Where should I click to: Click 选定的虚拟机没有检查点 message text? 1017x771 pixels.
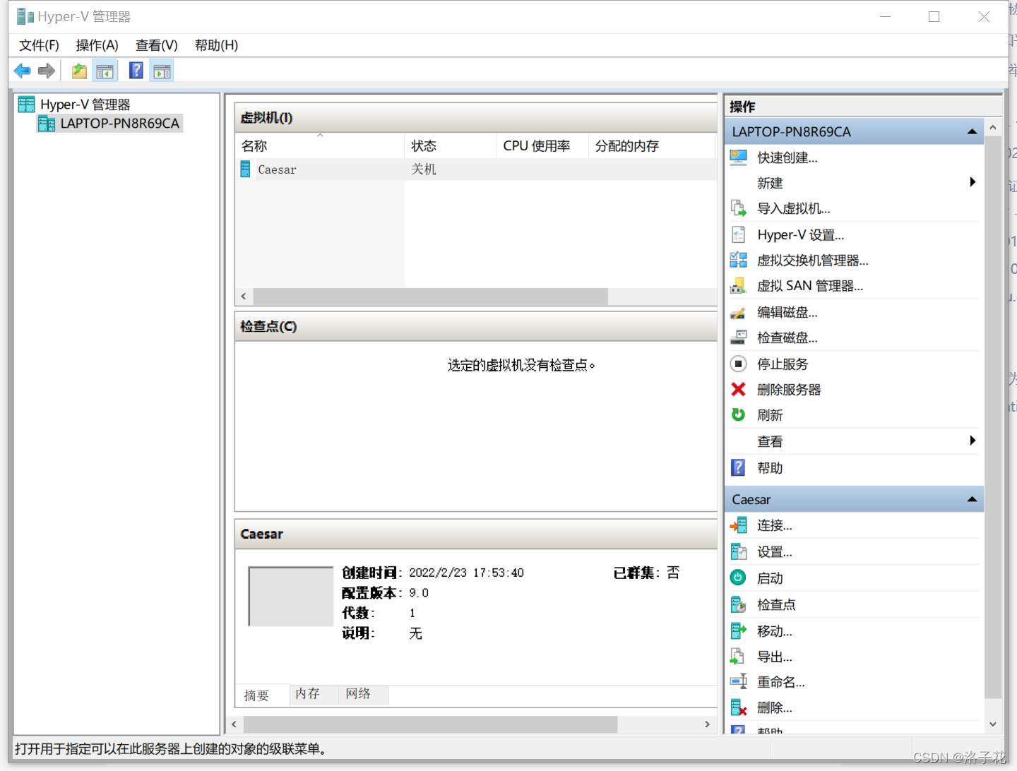click(x=521, y=365)
